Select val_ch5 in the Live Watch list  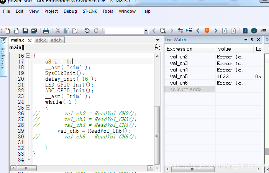pyautogui.click(x=179, y=76)
